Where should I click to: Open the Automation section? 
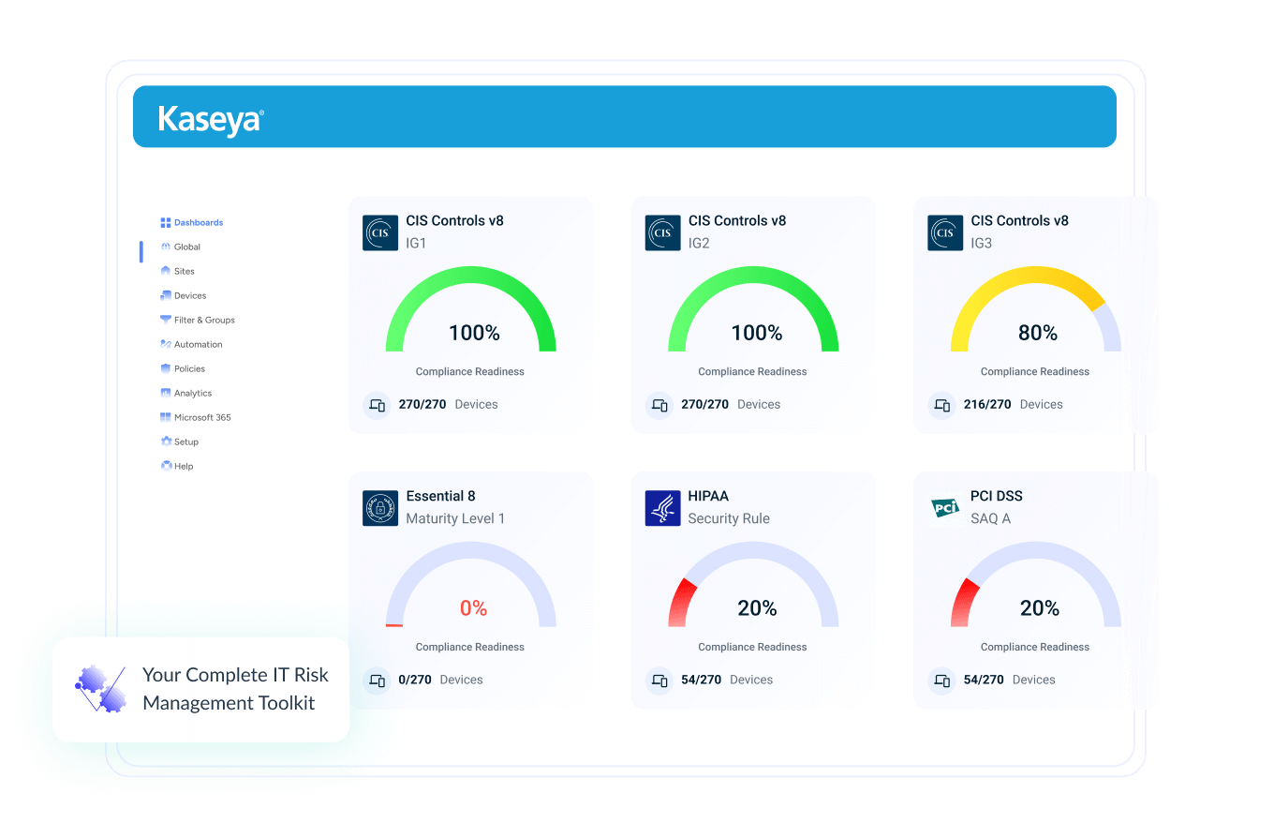tap(192, 345)
